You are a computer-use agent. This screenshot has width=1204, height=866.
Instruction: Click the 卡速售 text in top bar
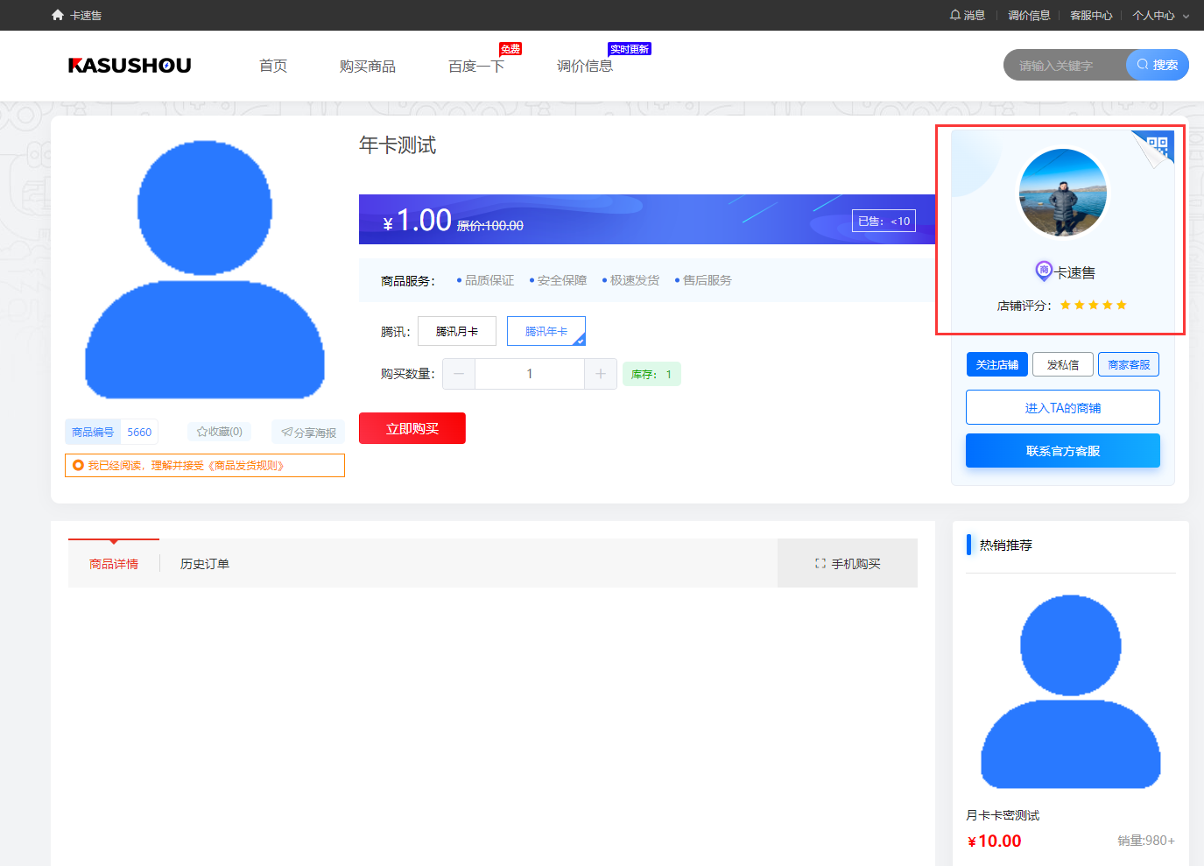pyautogui.click(x=86, y=15)
